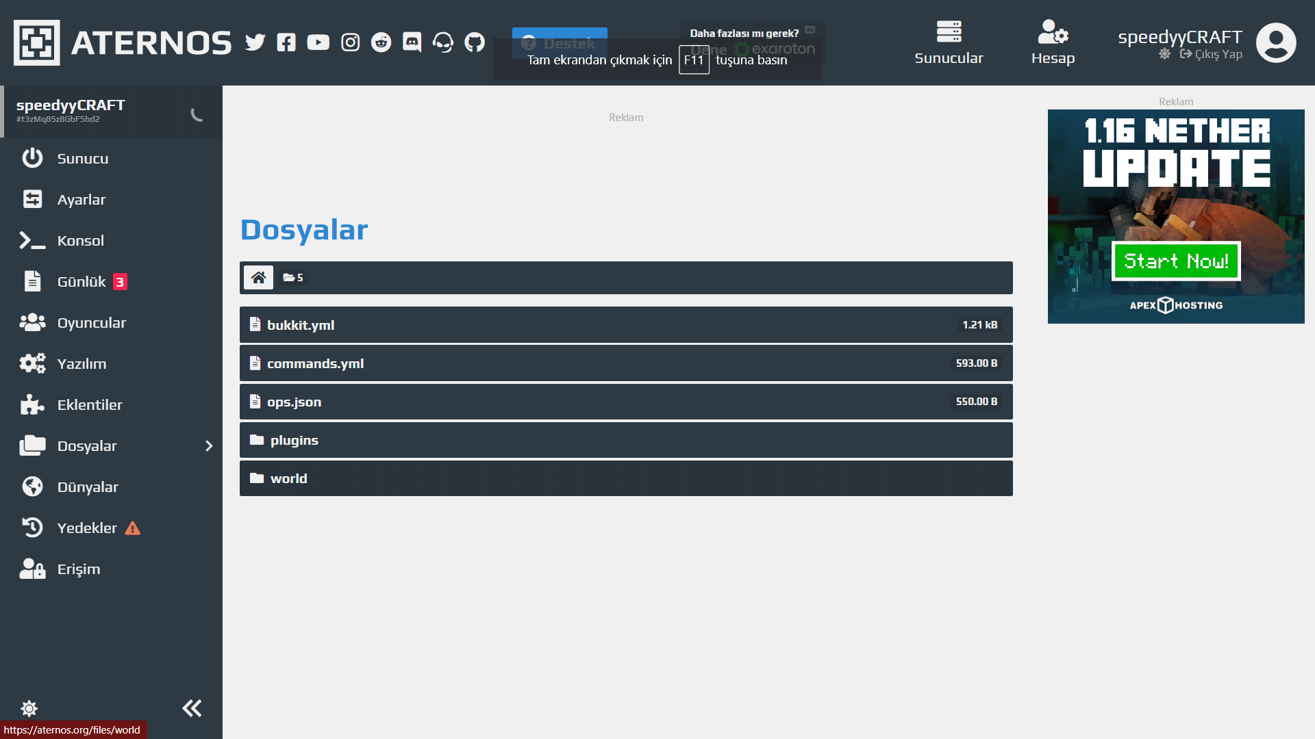Image resolution: width=1315 pixels, height=739 pixels.
Task: Open the Sunucu power page
Action: coord(111,158)
